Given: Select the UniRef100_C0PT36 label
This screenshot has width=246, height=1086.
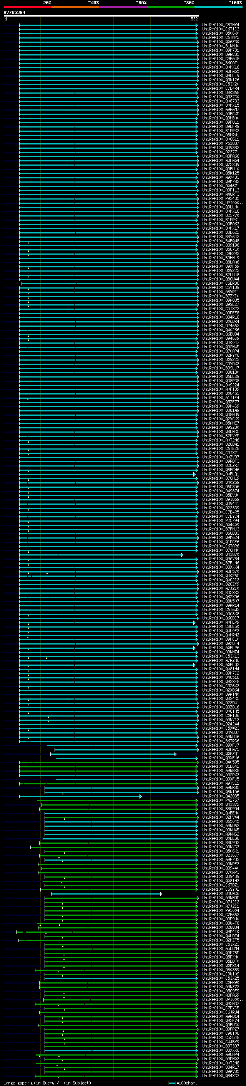Looking at the screenshot, I should pos(221,715).
